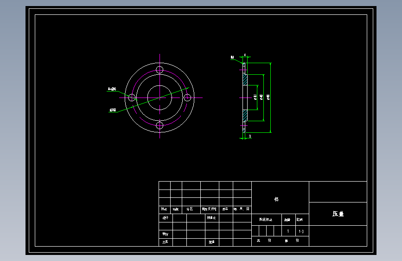Select the 分区 header cell
Viewport: 402px width, 261px height.
[191, 209]
